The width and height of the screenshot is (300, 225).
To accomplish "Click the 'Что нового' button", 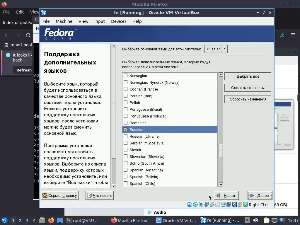I will (x=100, y=195).
